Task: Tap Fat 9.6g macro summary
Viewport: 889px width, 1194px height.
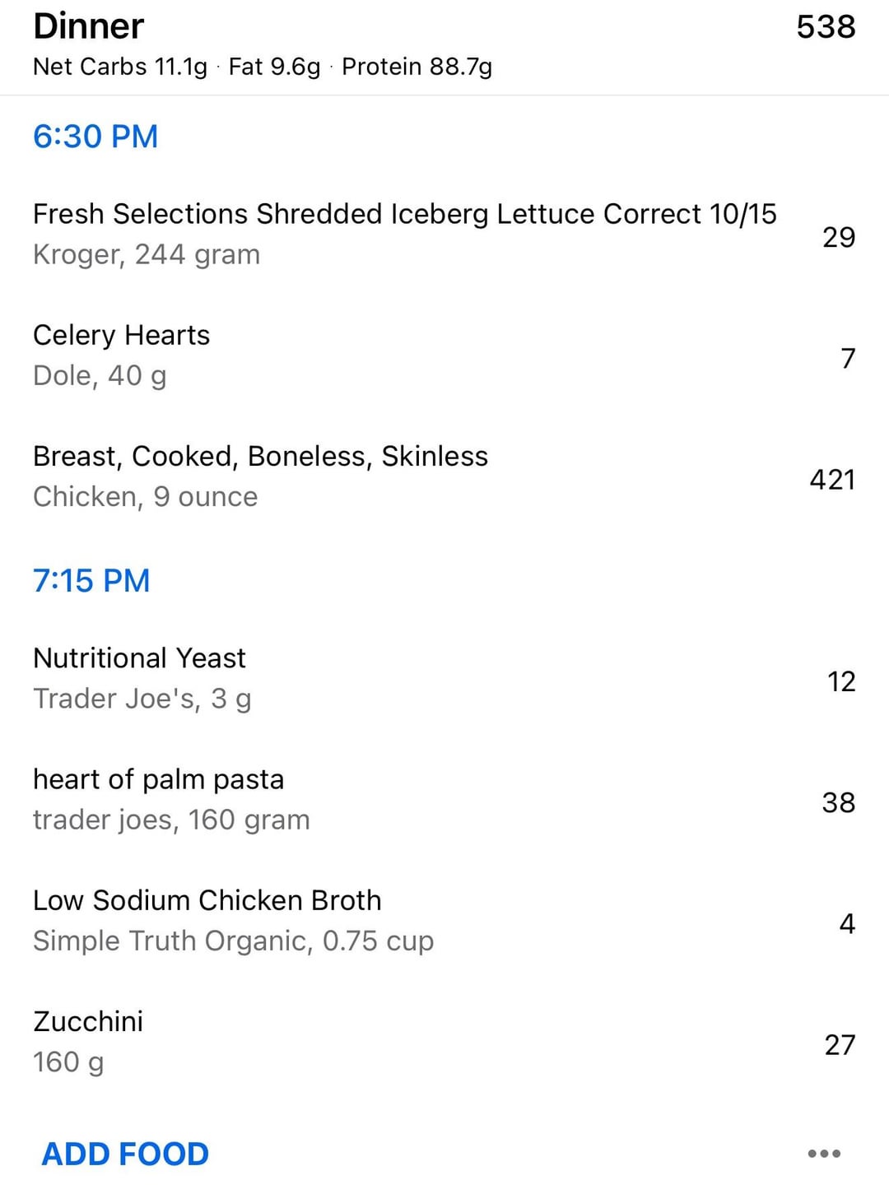Action: coord(274,67)
